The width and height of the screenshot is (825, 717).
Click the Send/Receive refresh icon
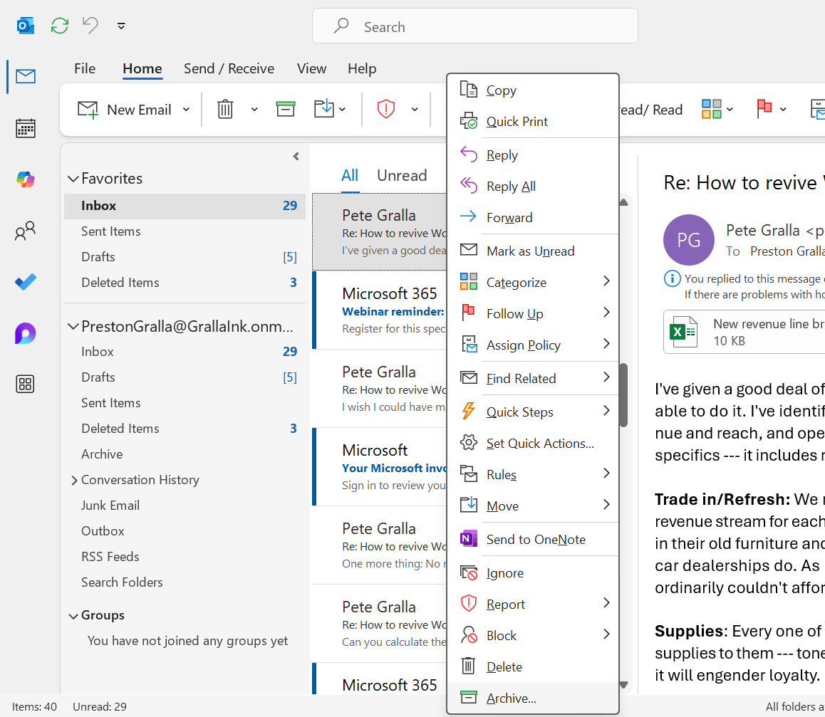(59, 26)
